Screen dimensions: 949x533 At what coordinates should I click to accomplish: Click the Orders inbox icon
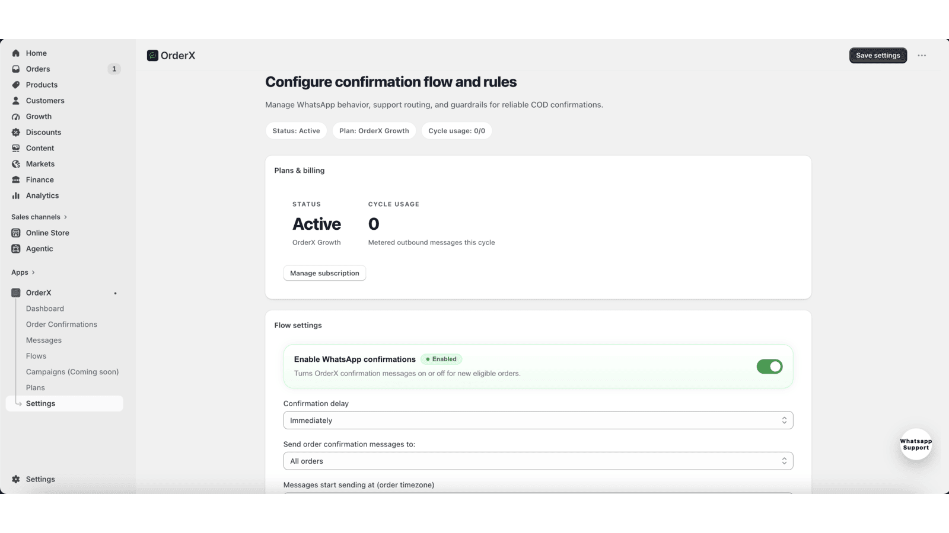click(16, 69)
